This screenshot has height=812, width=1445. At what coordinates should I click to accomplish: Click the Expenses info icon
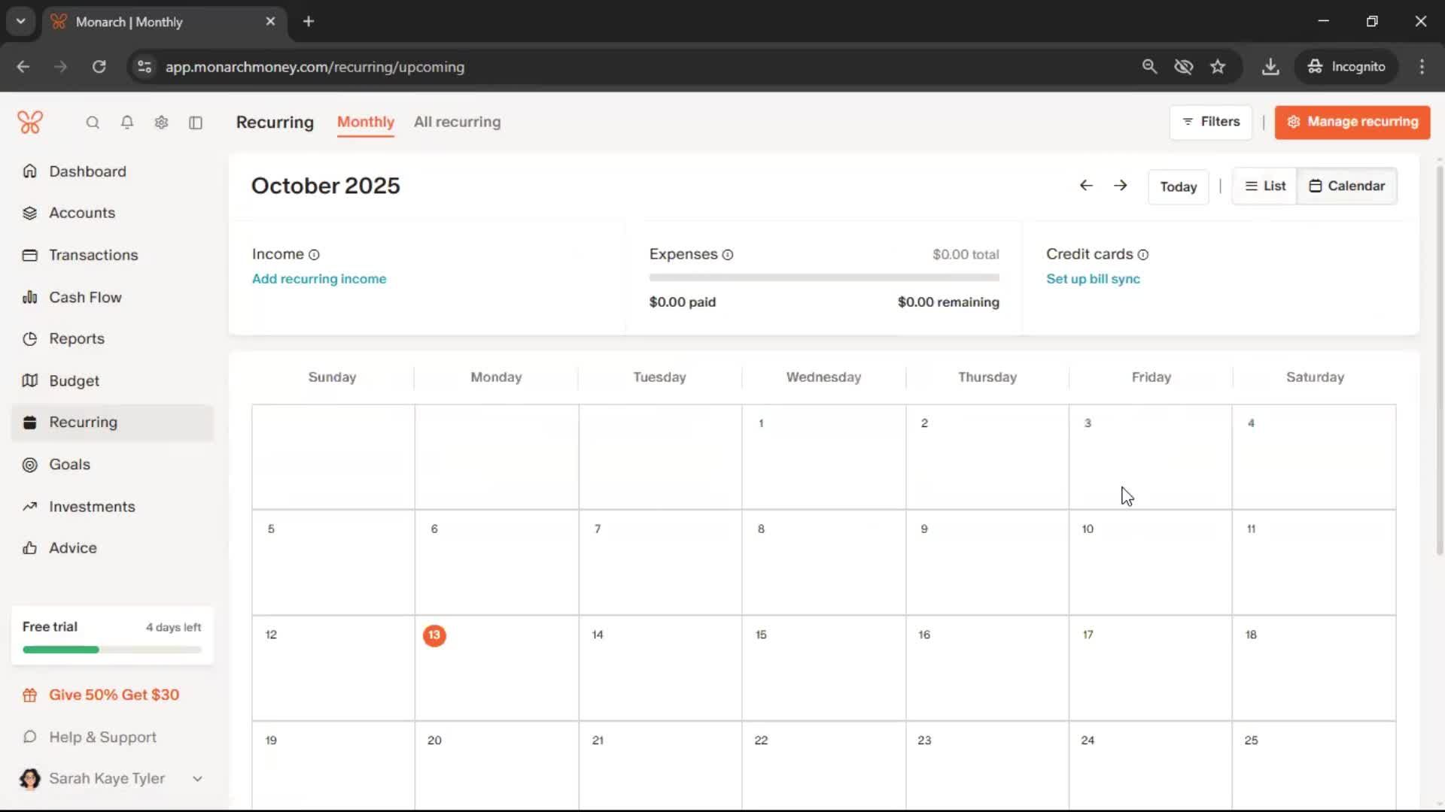point(728,255)
